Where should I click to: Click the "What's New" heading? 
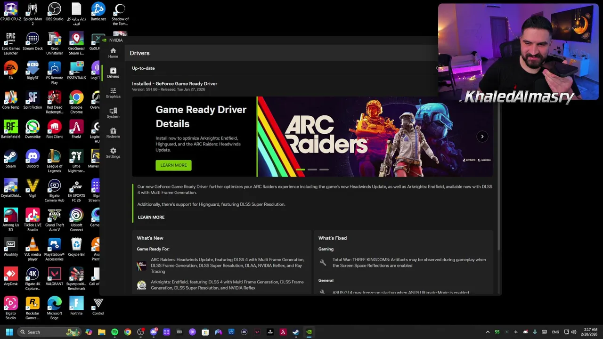click(150, 238)
